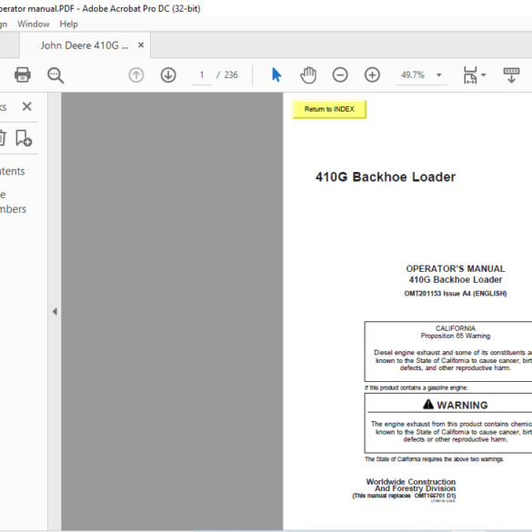Image resolution: width=532 pixels, height=532 pixels.
Task: Click the delete bookmark trash icon
Action: point(2,137)
